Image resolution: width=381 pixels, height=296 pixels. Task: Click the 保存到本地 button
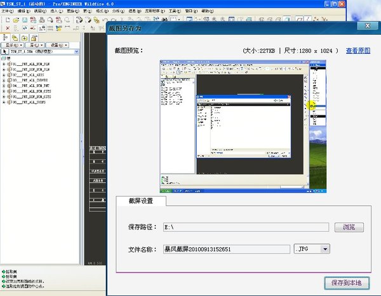click(347, 283)
